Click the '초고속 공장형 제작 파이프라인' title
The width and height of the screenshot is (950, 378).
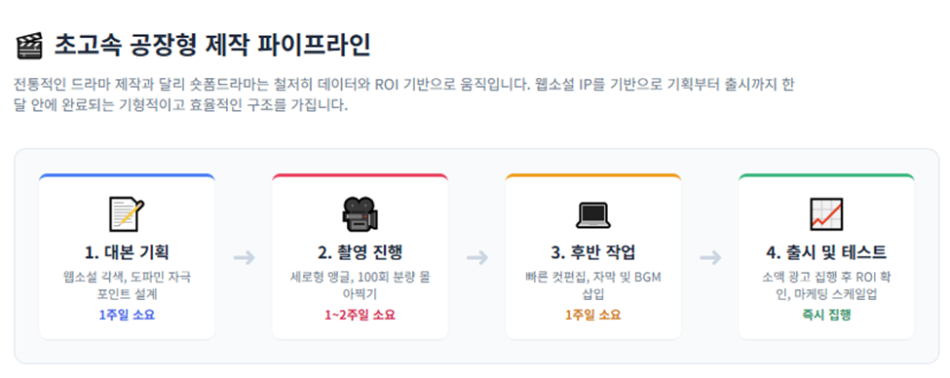pos(212,46)
